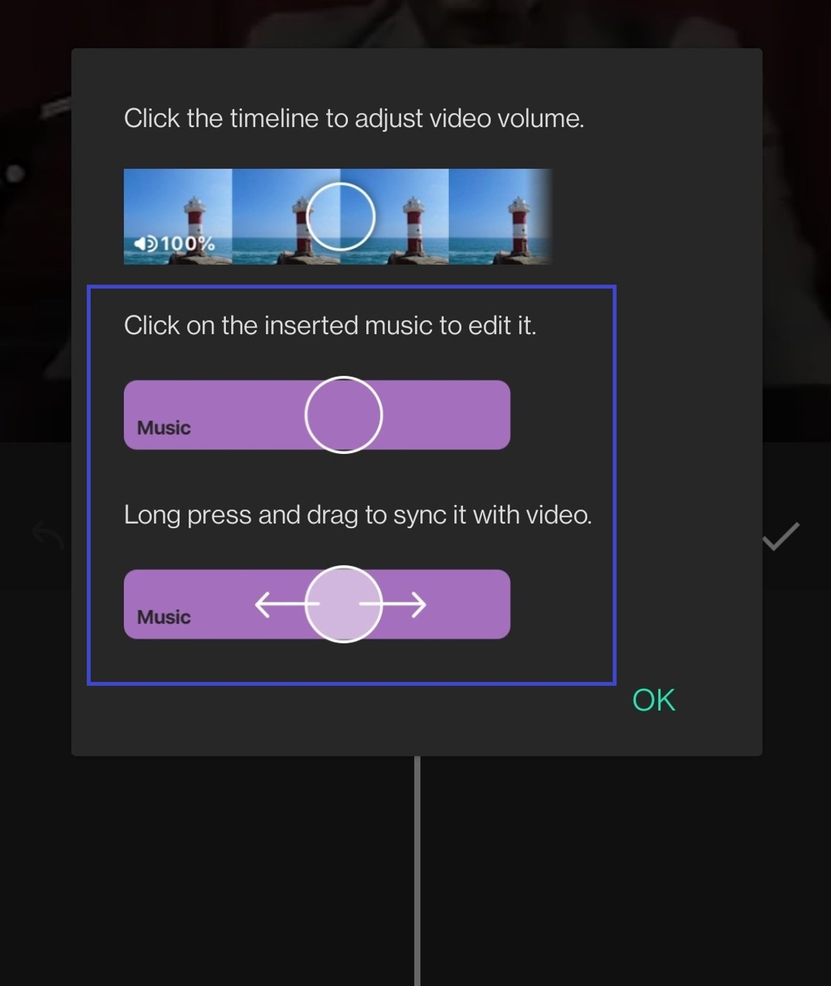Click the lower purple Music track label

[164, 617]
